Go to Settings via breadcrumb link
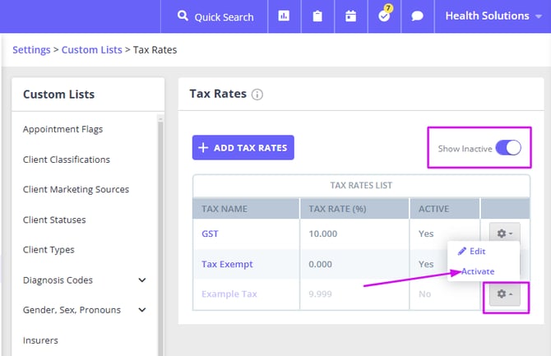The height and width of the screenshot is (356, 551). click(x=31, y=50)
